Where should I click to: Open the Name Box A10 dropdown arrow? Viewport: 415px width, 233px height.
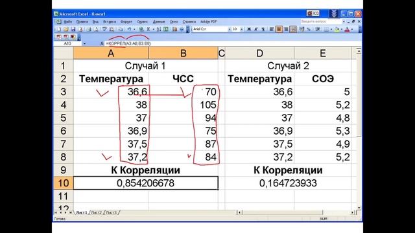(x=84, y=43)
